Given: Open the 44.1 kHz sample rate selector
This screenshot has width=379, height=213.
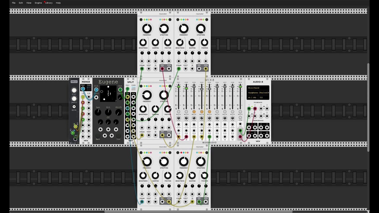Looking at the screenshot, I should point(252,97).
